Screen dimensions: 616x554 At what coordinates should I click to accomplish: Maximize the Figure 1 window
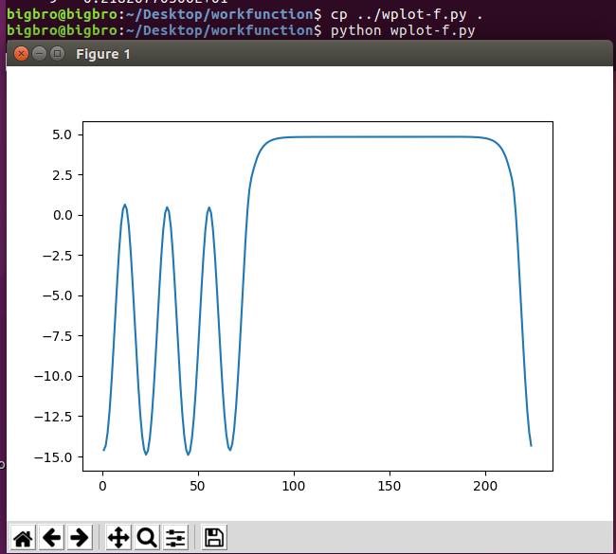pos(57,54)
